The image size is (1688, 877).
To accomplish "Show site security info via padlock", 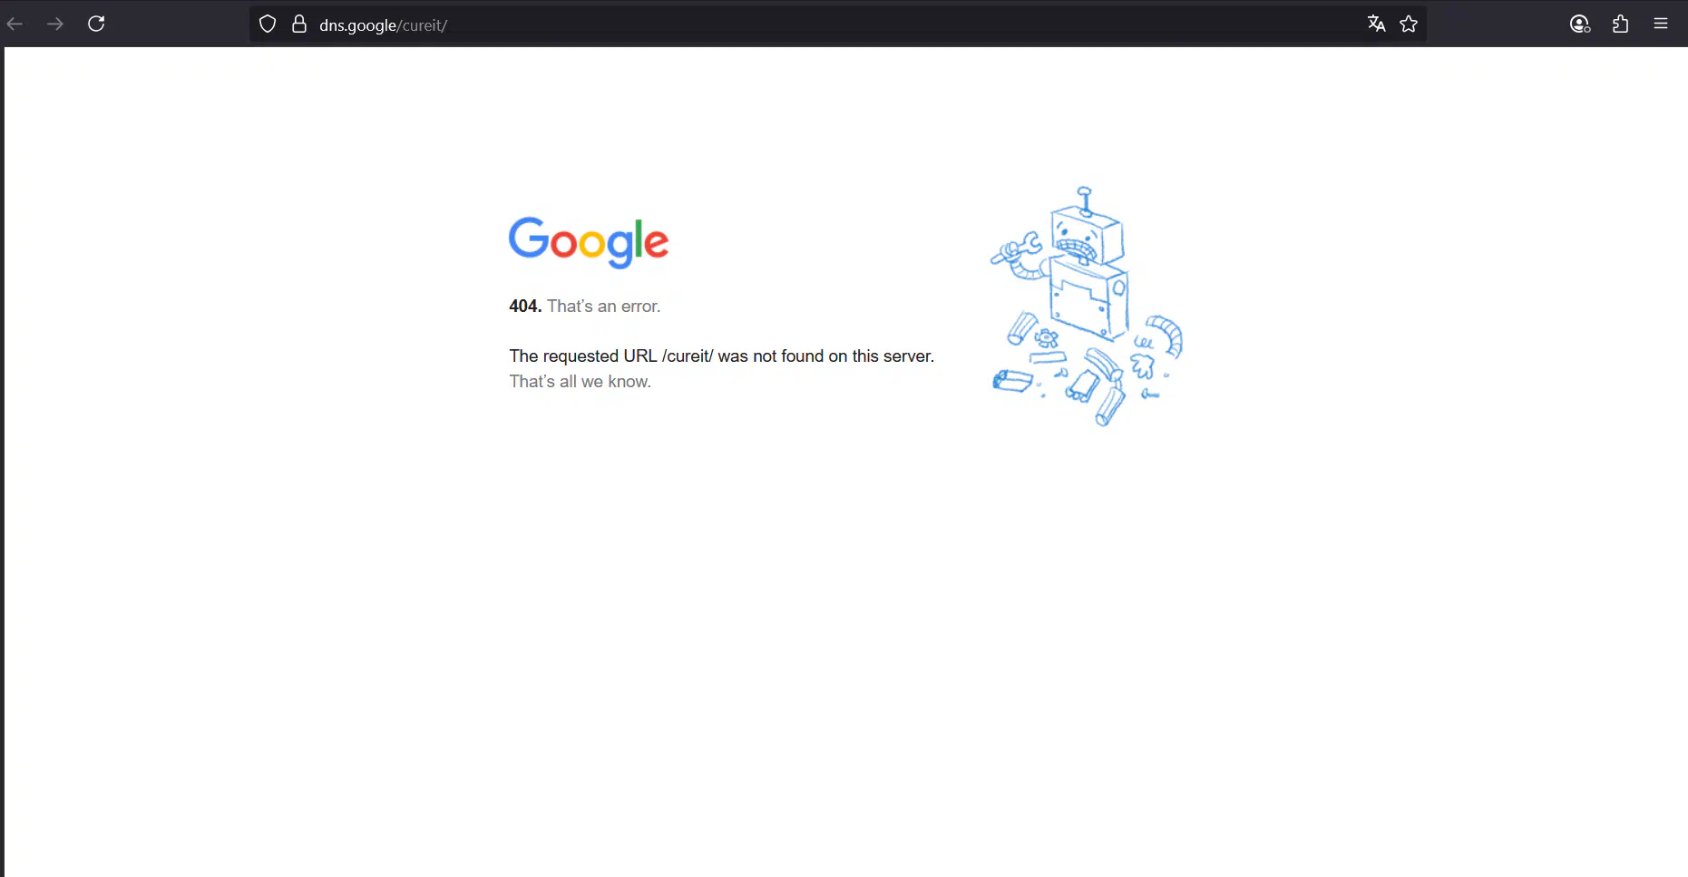I will 299,24.
